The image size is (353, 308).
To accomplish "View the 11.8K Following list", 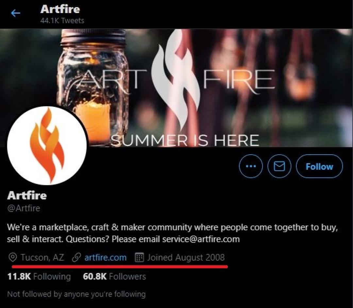I will tap(39, 276).
